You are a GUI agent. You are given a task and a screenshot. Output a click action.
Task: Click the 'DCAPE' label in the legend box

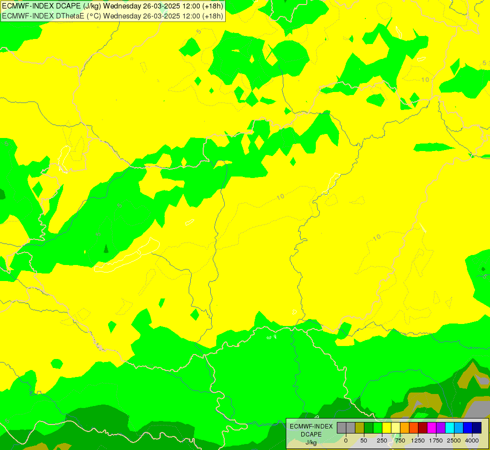311,434
